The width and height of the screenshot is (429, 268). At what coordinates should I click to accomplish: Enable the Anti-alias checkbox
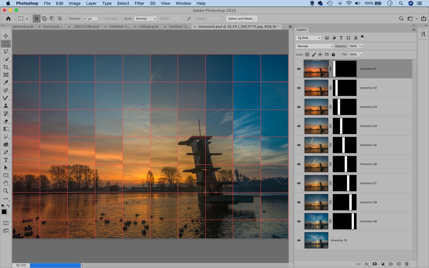tap(103, 19)
